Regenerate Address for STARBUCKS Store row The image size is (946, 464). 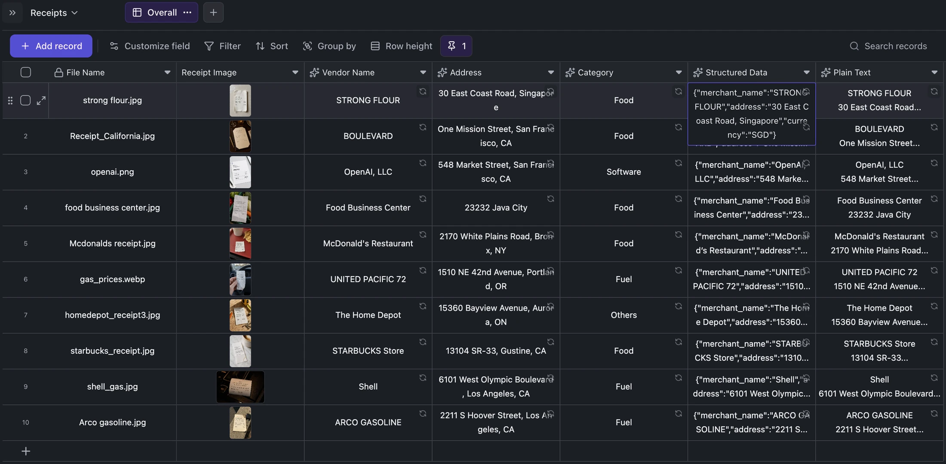[550, 342]
